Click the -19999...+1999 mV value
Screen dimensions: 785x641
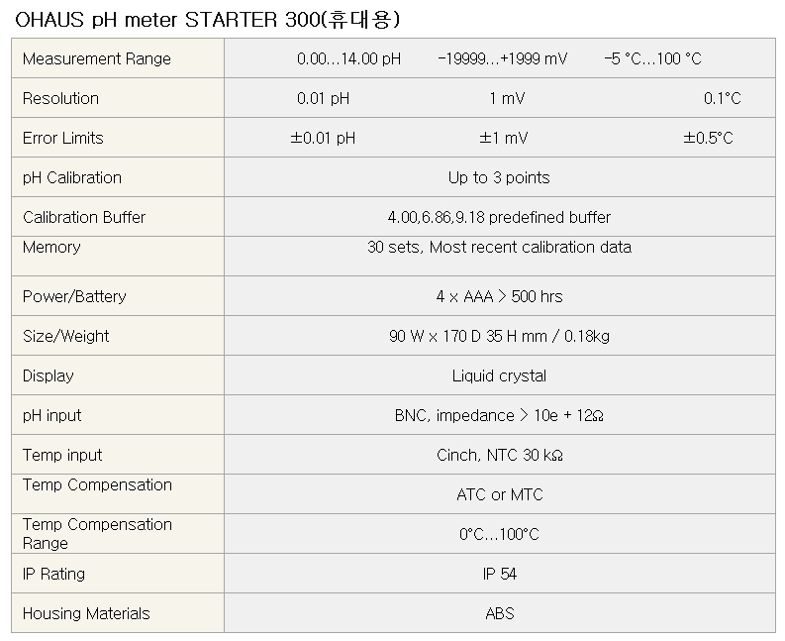click(502, 58)
